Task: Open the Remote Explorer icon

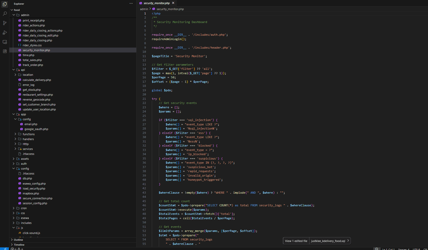Action: (x=5, y=42)
